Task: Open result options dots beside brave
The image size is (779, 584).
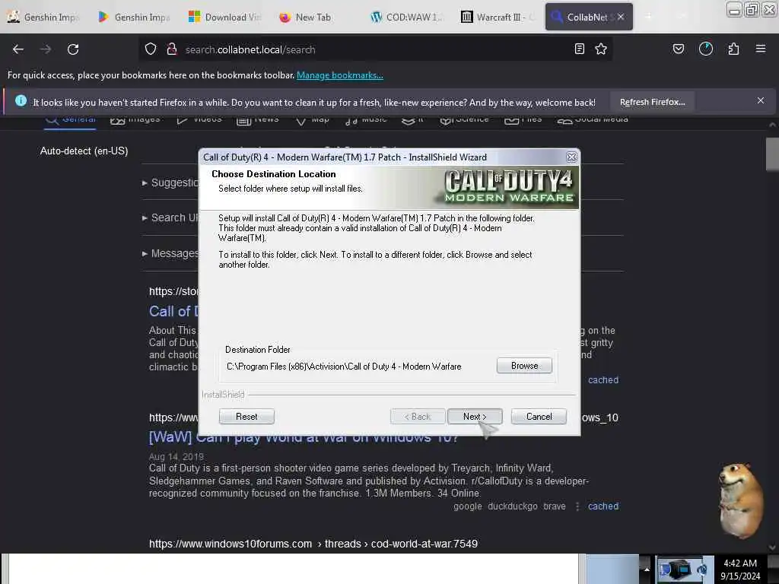Action: point(577,506)
